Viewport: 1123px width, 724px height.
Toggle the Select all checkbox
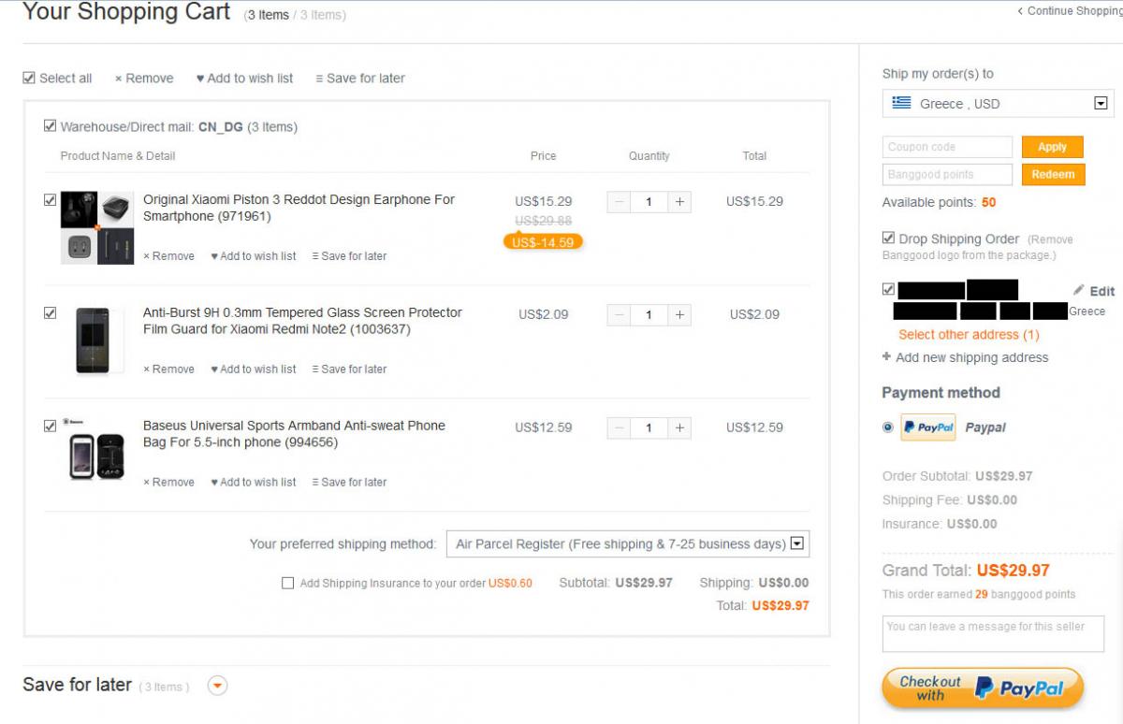tap(29, 79)
